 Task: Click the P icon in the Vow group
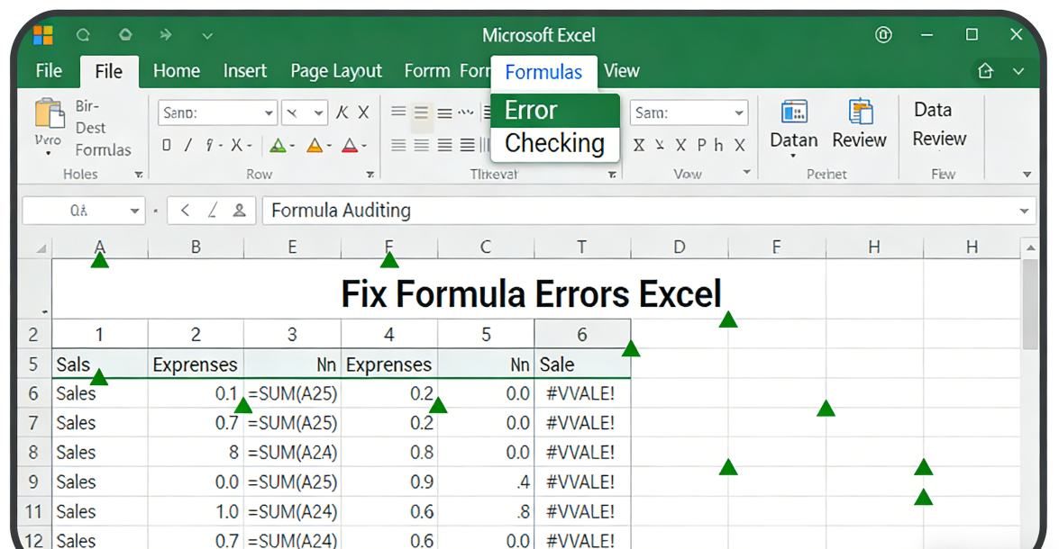click(x=702, y=145)
